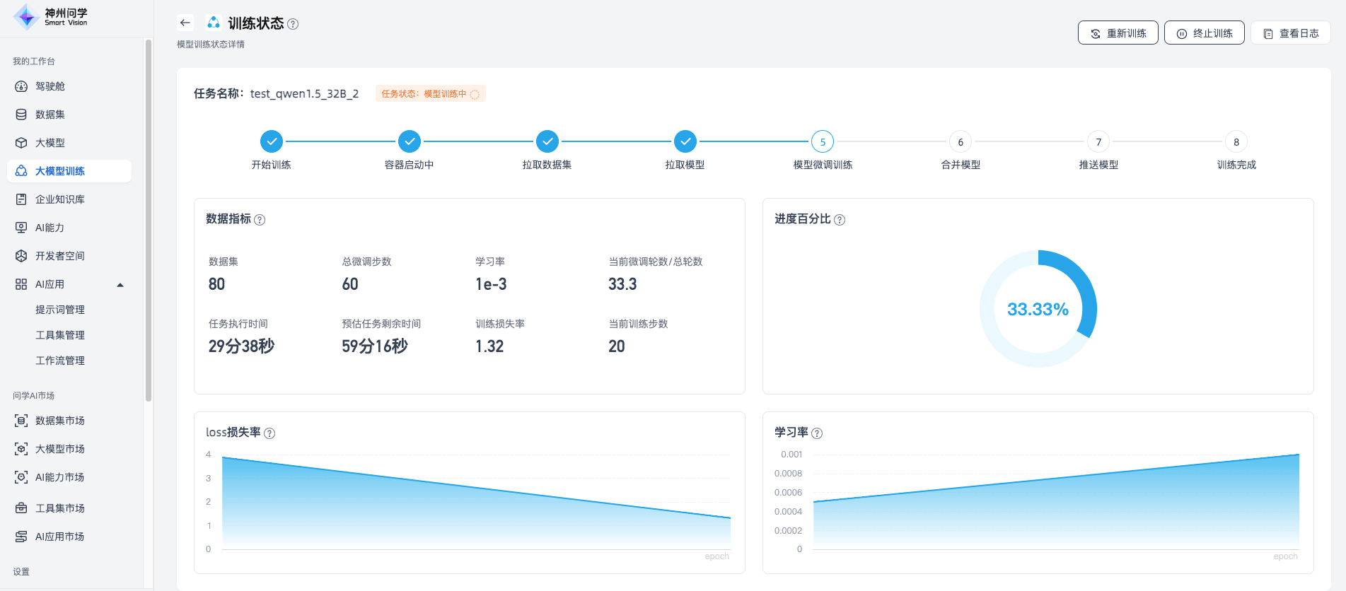The image size is (1346, 591).
Task: Open 大模型市场 in sidebar
Action: click(x=60, y=449)
